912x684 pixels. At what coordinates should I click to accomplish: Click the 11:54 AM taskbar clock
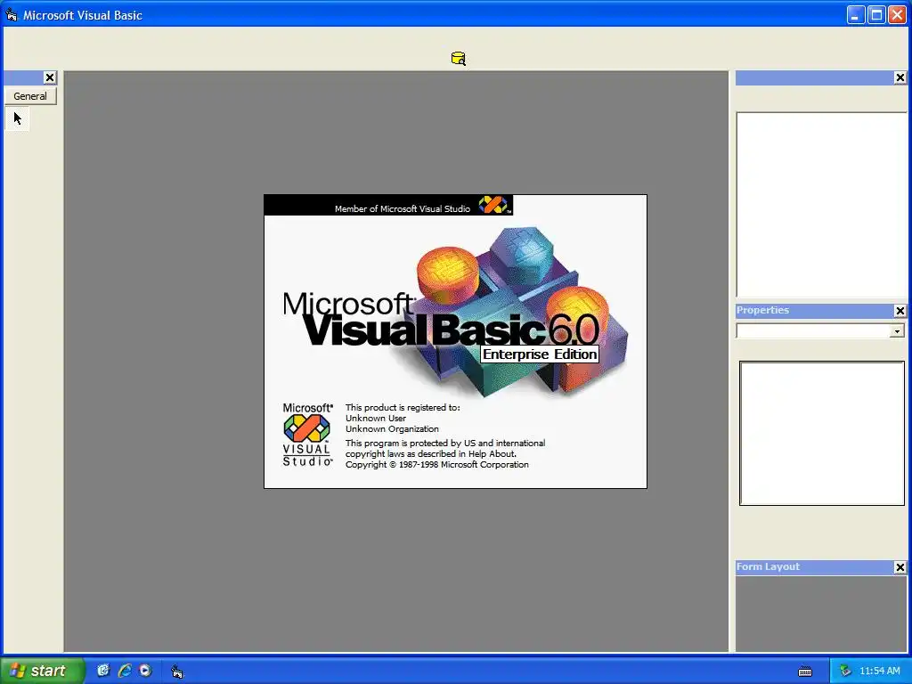coord(879,672)
